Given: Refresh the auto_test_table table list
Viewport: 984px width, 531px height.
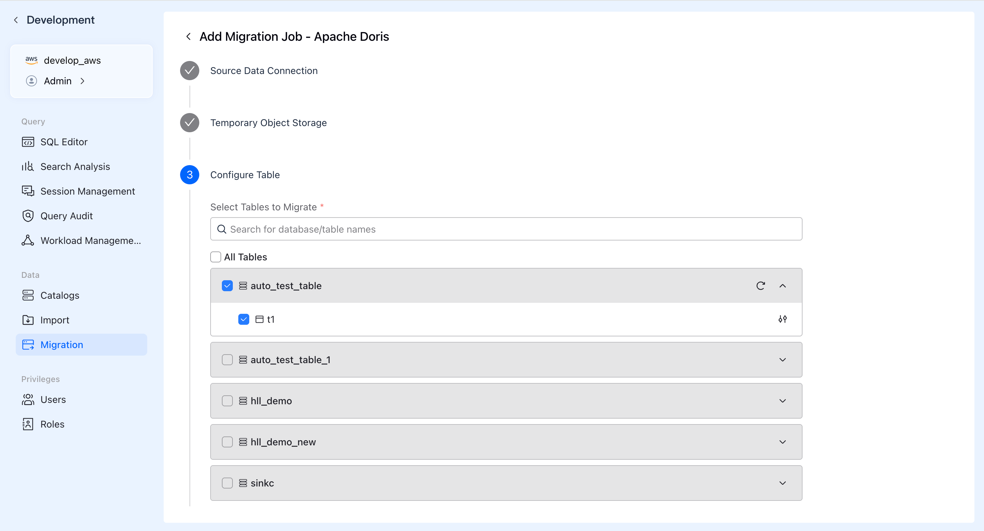Looking at the screenshot, I should [x=760, y=286].
